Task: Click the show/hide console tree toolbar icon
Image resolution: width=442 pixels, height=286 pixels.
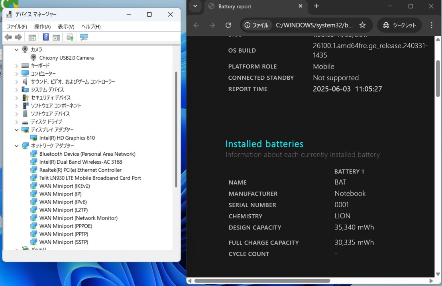Action: click(32, 37)
